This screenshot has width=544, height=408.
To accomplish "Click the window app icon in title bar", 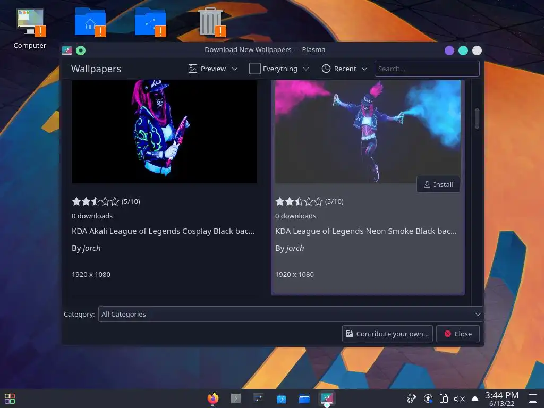I will point(67,50).
